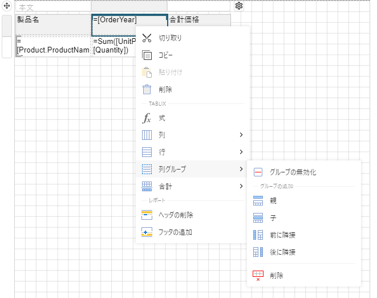Image resolution: width=377 pixels, height=298 pixels.
Task: Click the adjacent-before group icon
Action: click(x=258, y=235)
